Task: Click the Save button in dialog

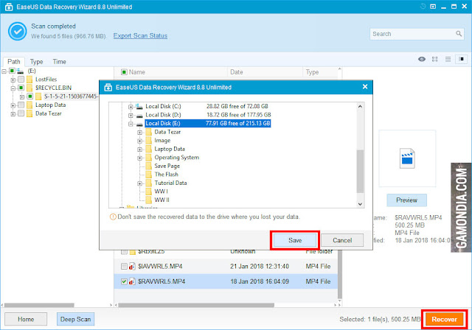Action: [295, 240]
